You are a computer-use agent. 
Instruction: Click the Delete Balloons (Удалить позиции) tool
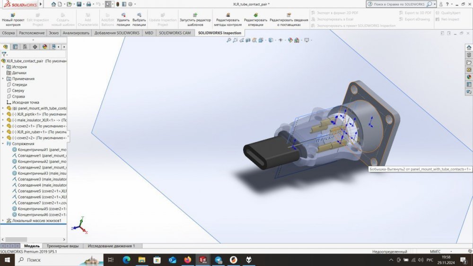coord(123,20)
